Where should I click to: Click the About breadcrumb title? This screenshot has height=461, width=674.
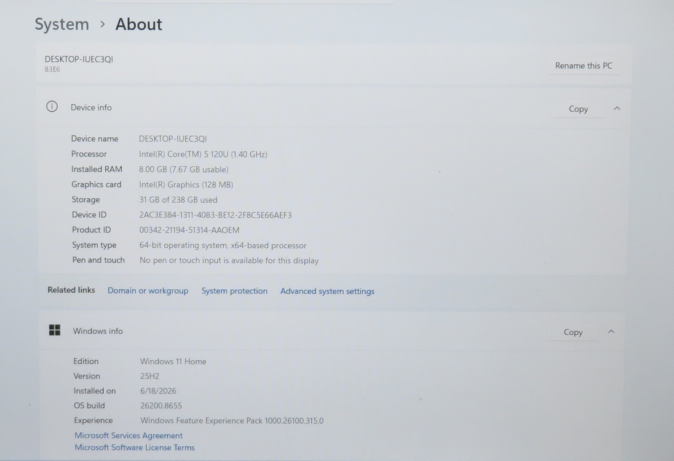click(139, 24)
